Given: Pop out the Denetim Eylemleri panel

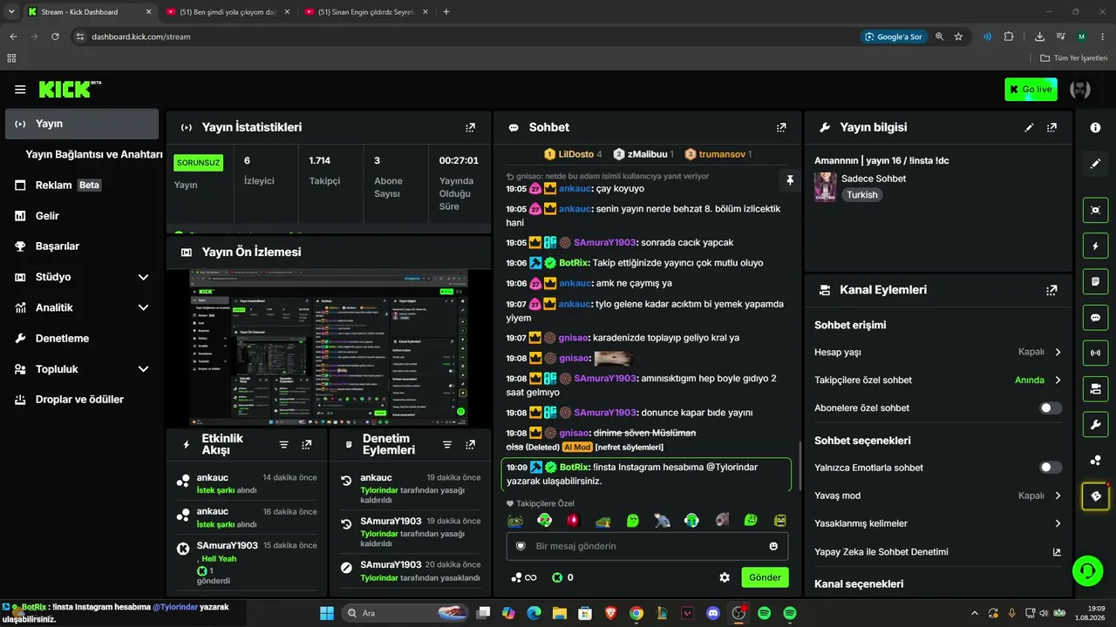Looking at the screenshot, I should (471, 444).
